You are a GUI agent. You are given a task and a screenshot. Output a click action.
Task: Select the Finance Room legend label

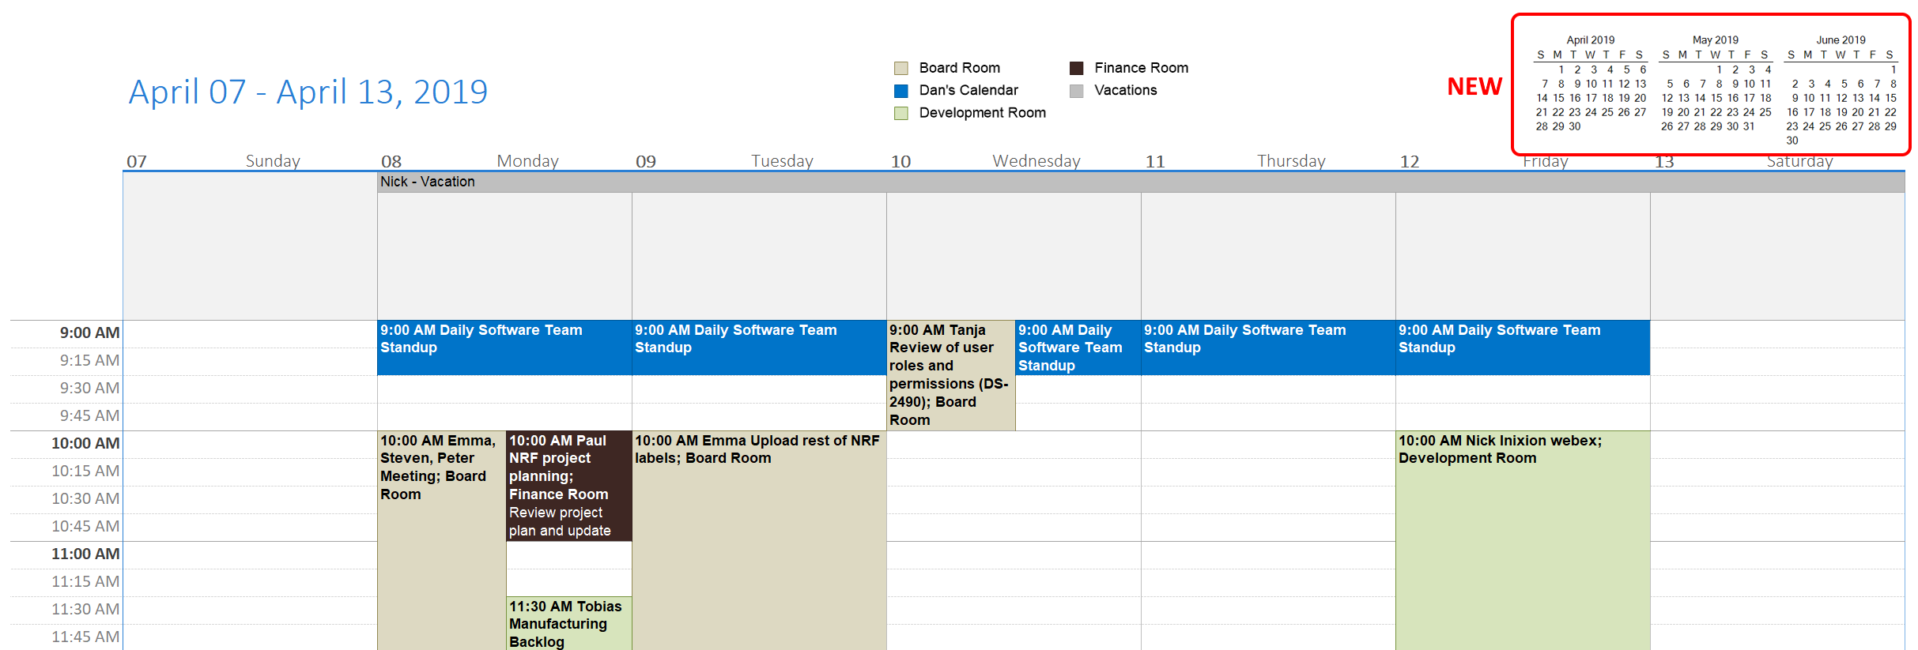tap(1142, 68)
